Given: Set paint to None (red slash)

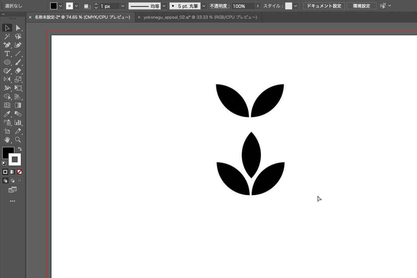Looking at the screenshot, I should point(20,172).
